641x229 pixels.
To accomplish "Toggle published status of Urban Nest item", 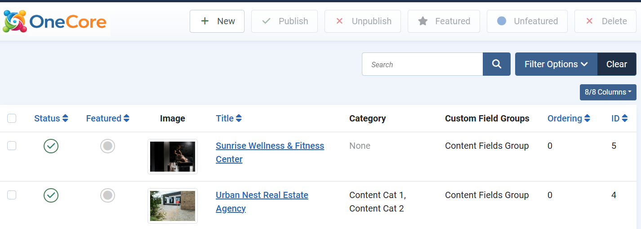I will point(51,195).
